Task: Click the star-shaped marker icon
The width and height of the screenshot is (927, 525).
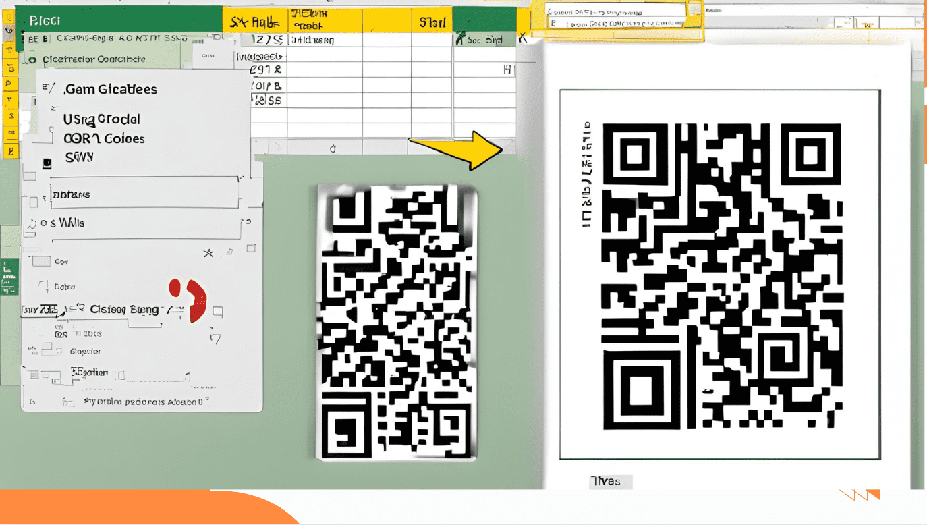Action: (209, 253)
